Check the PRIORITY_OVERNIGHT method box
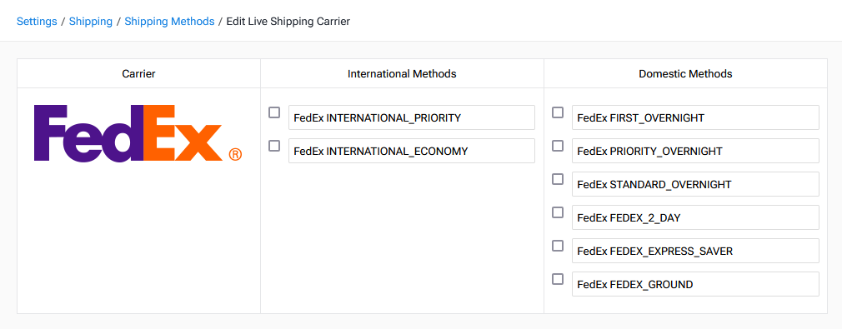842x329 pixels. point(558,146)
